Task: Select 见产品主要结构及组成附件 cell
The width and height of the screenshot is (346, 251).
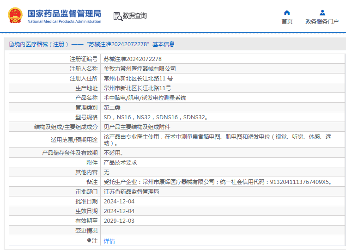Action: tap(137, 127)
